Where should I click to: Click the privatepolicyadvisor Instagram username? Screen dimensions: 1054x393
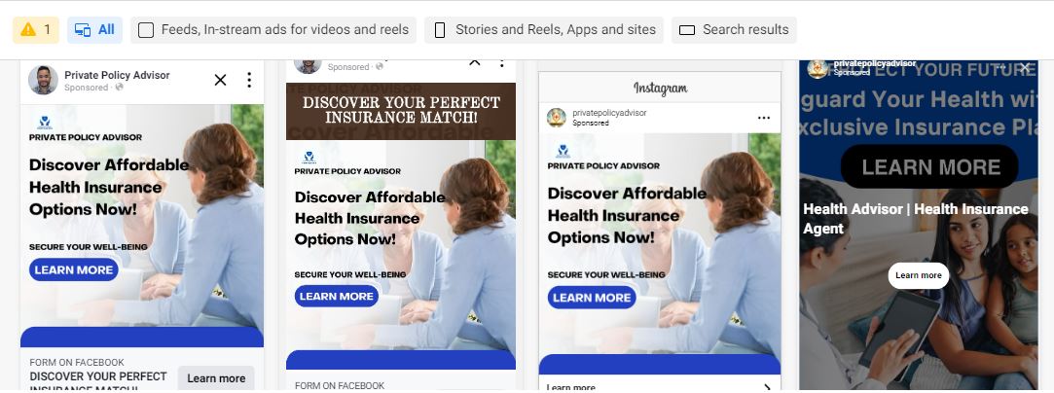(609, 113)
